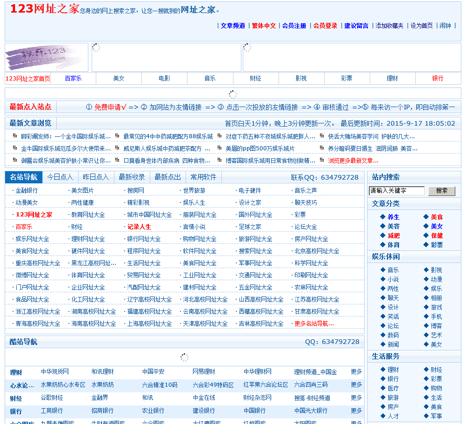
Task: Click the 找乐123 logo banner image
Action: click(47, 57)
